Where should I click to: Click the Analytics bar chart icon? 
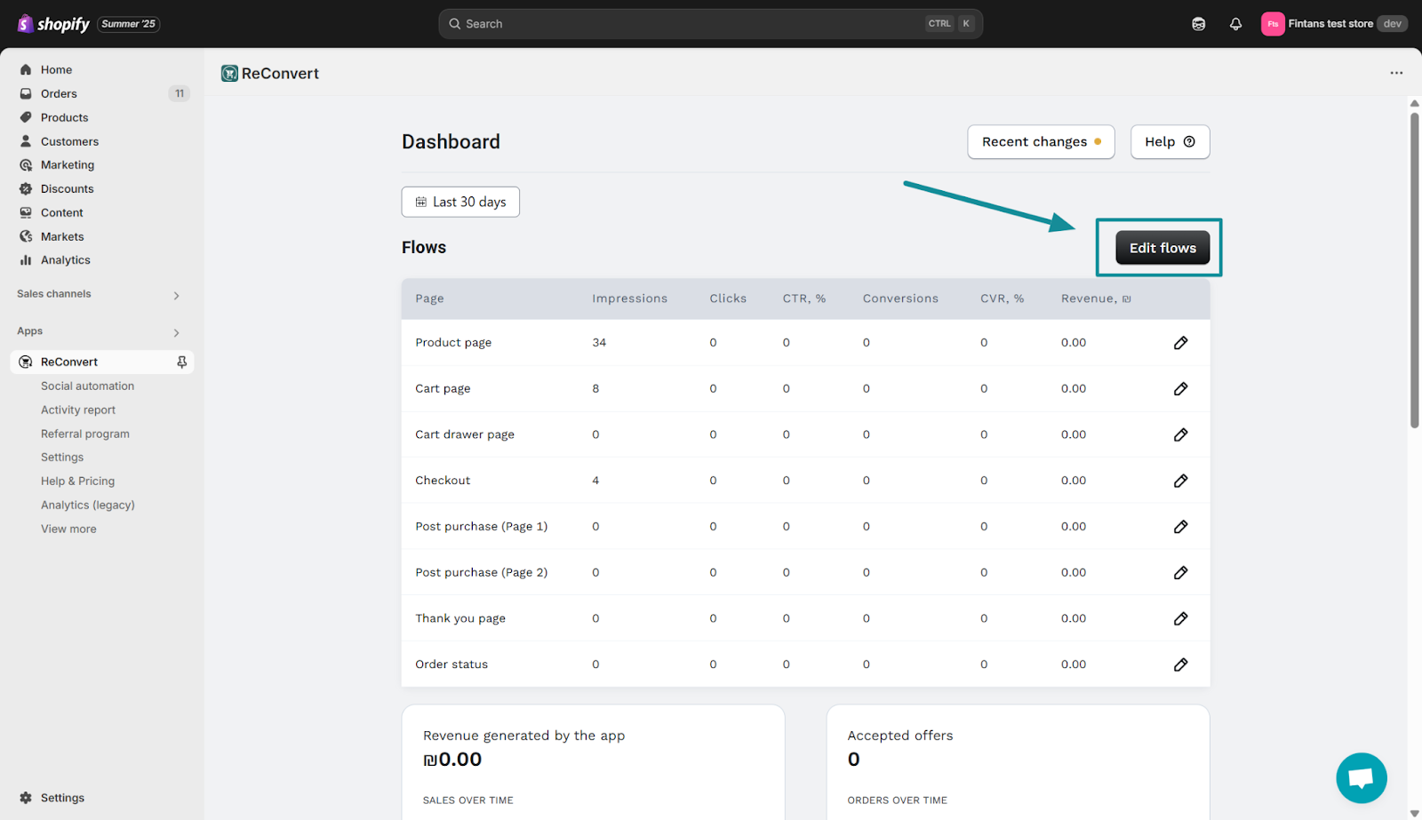click(x=26, y=260)
